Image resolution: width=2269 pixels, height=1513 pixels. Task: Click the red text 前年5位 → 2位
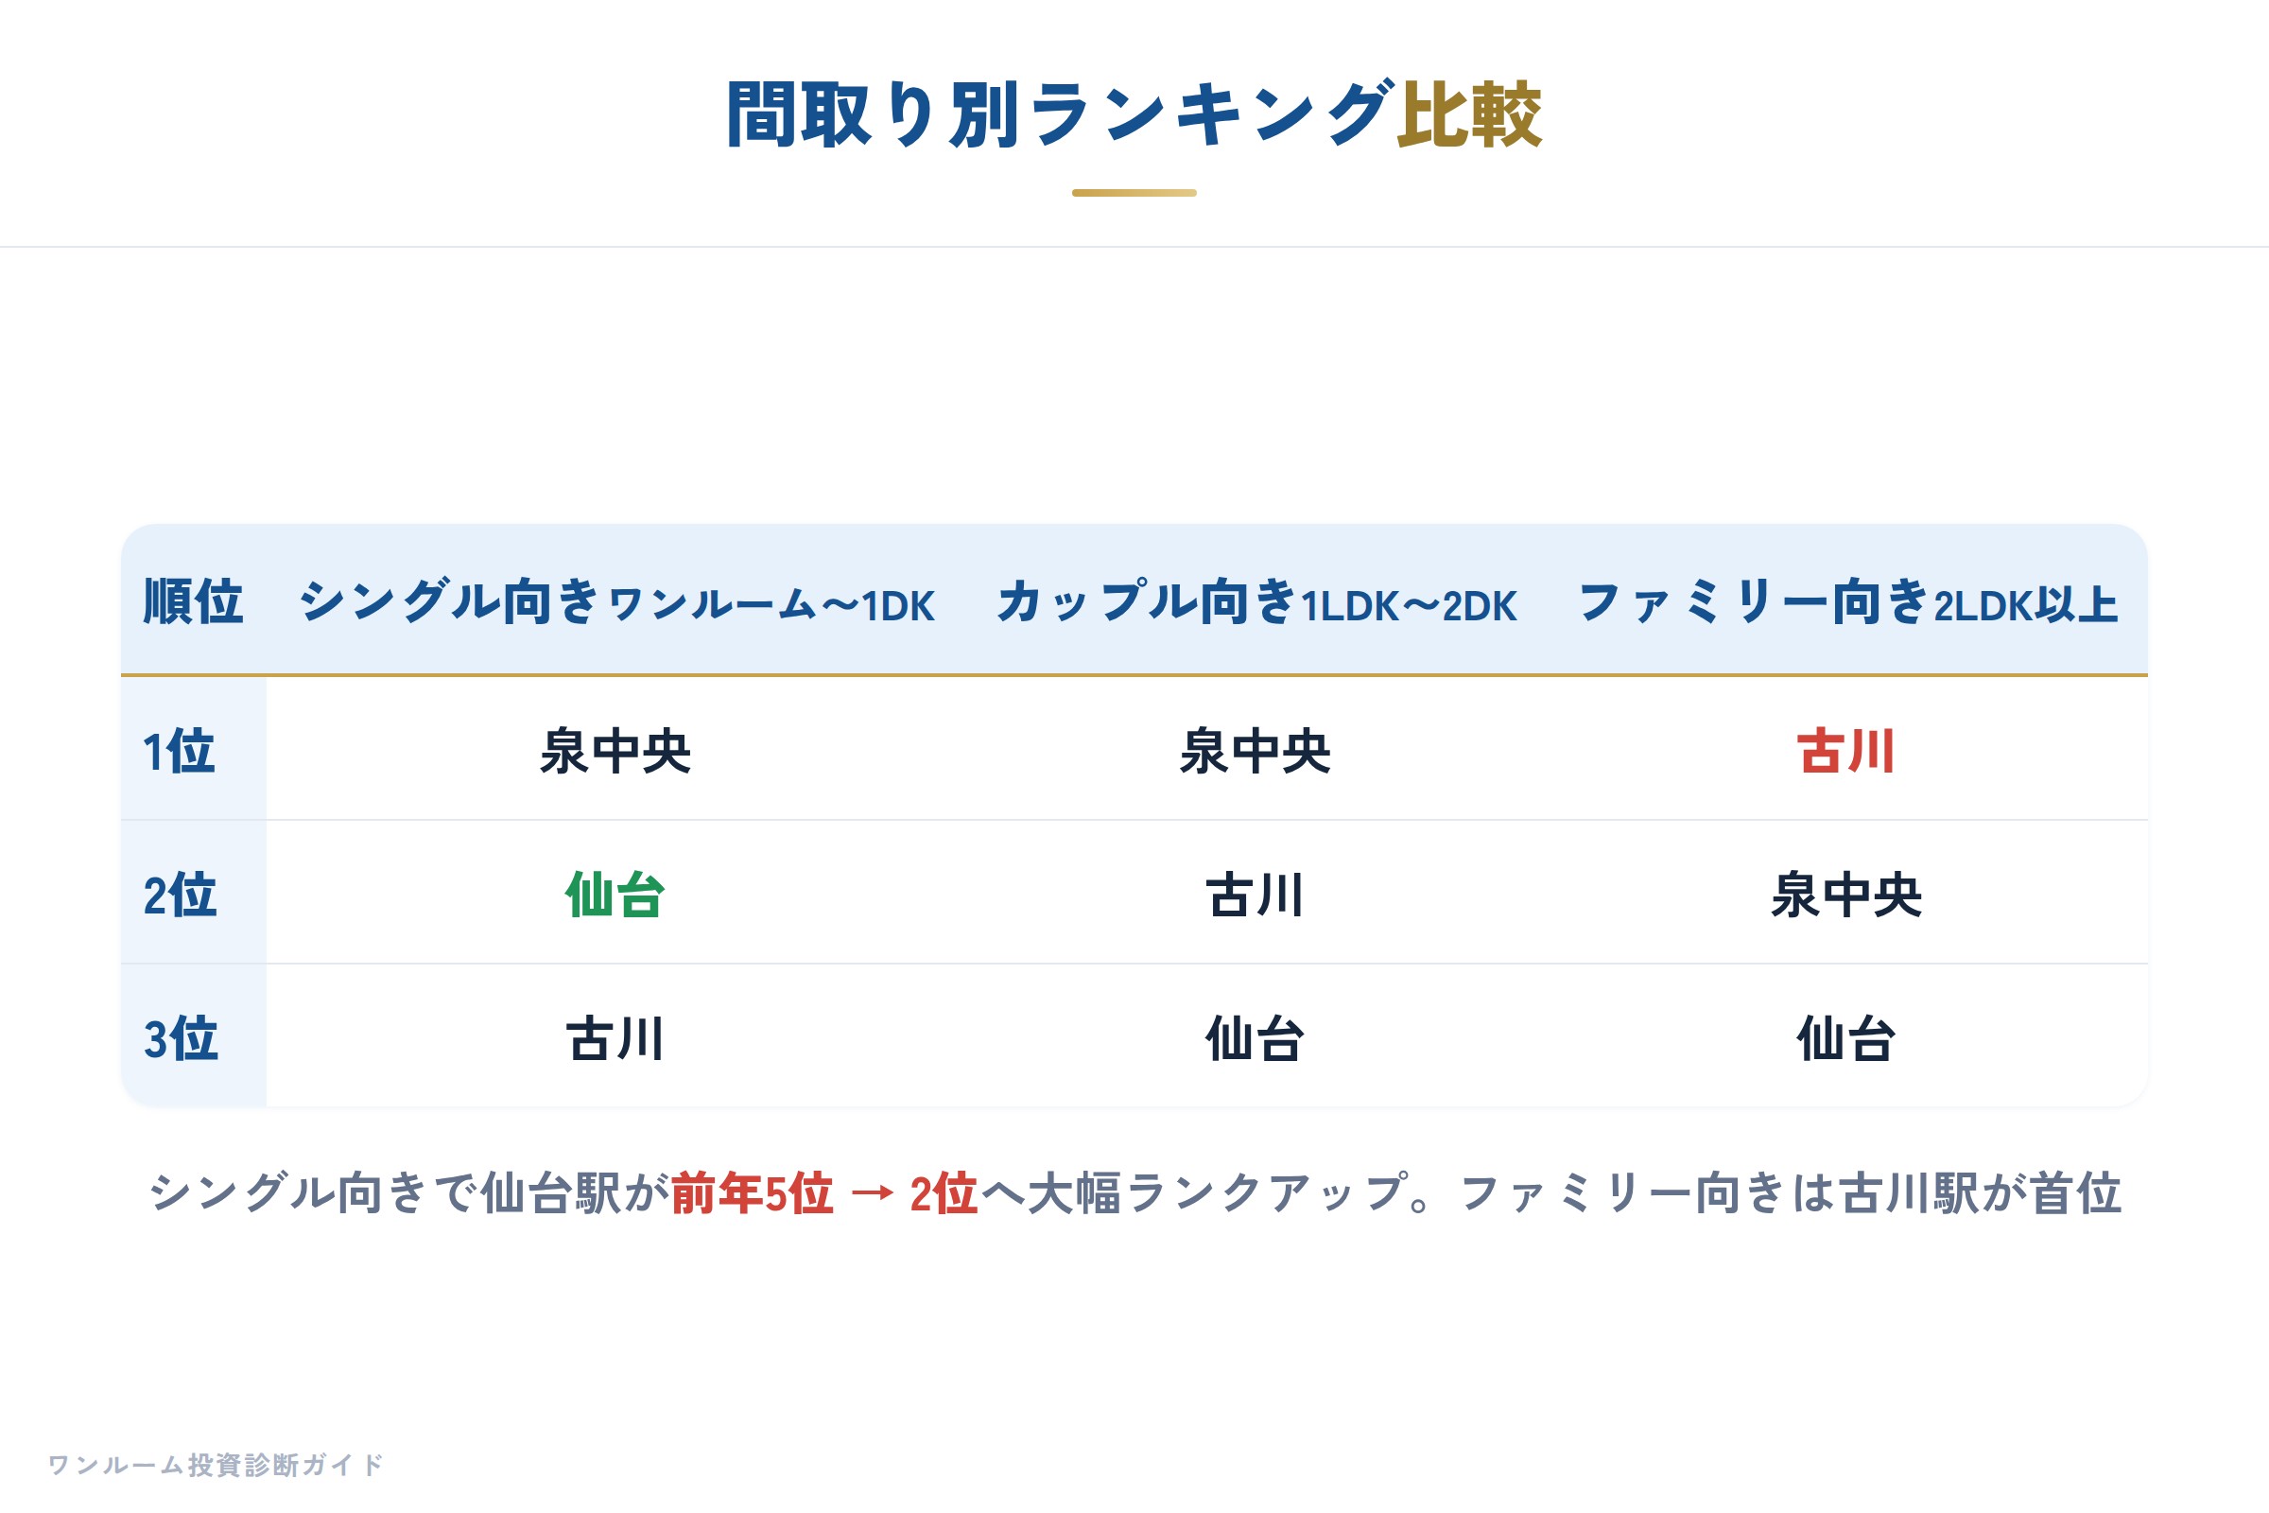tap(824, 1193)
